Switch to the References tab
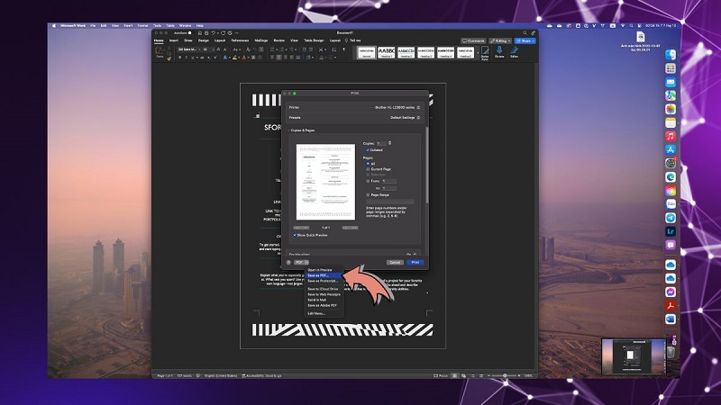 click(240, 40)
